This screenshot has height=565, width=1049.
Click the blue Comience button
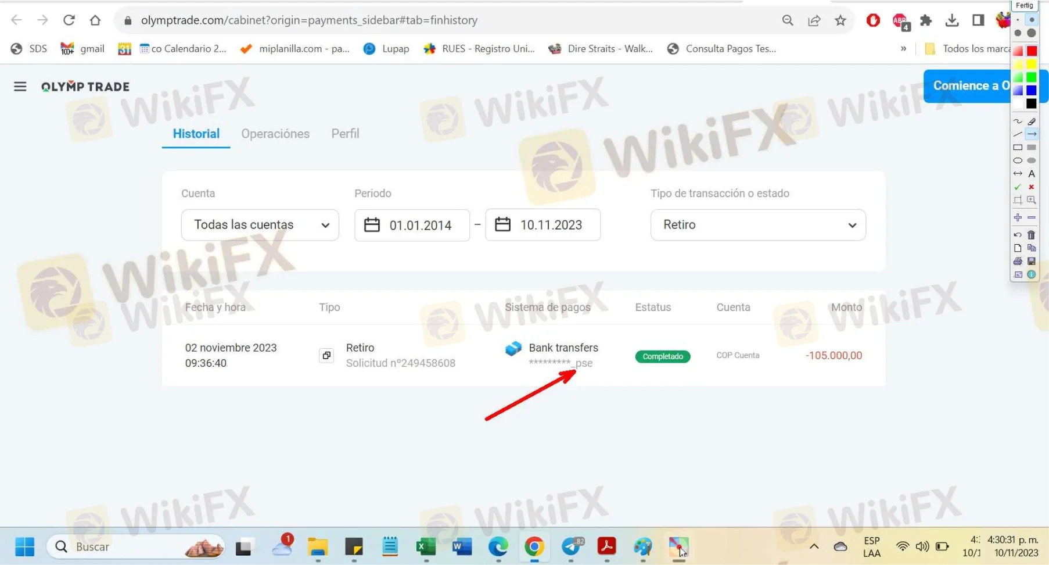coord(967,86)
